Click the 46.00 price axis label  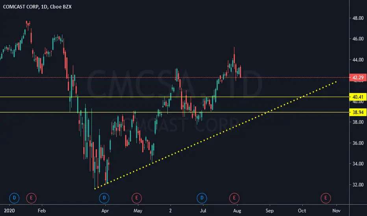(x=358, y=39)
